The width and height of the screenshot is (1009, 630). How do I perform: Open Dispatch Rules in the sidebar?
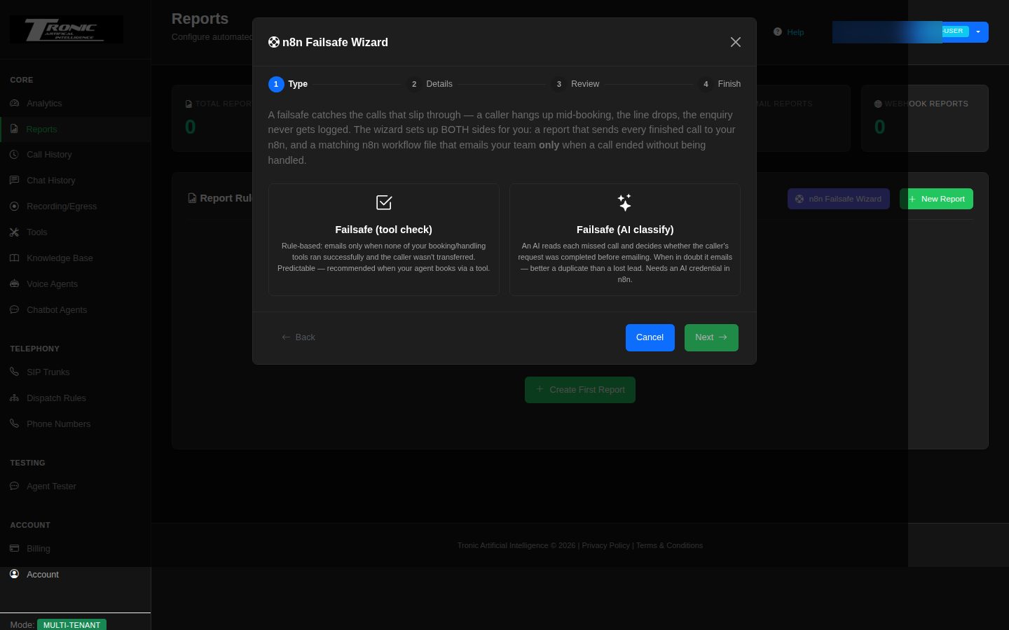75,398
